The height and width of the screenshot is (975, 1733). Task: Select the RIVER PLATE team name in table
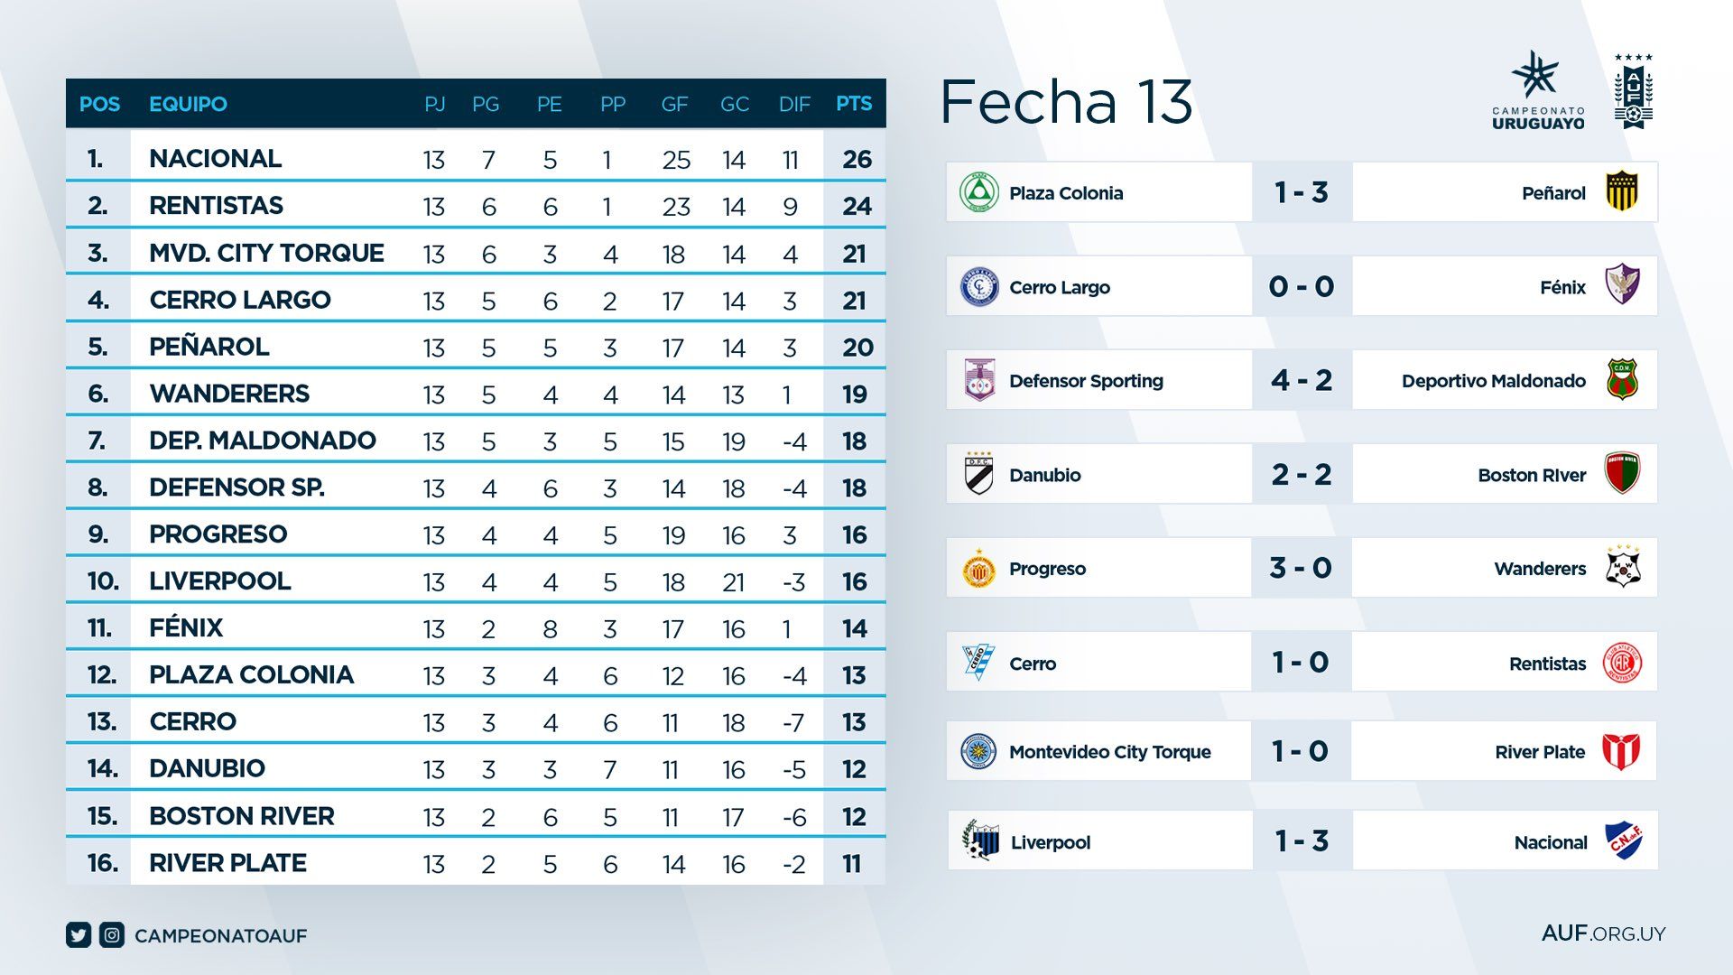[x=227, y=863]
